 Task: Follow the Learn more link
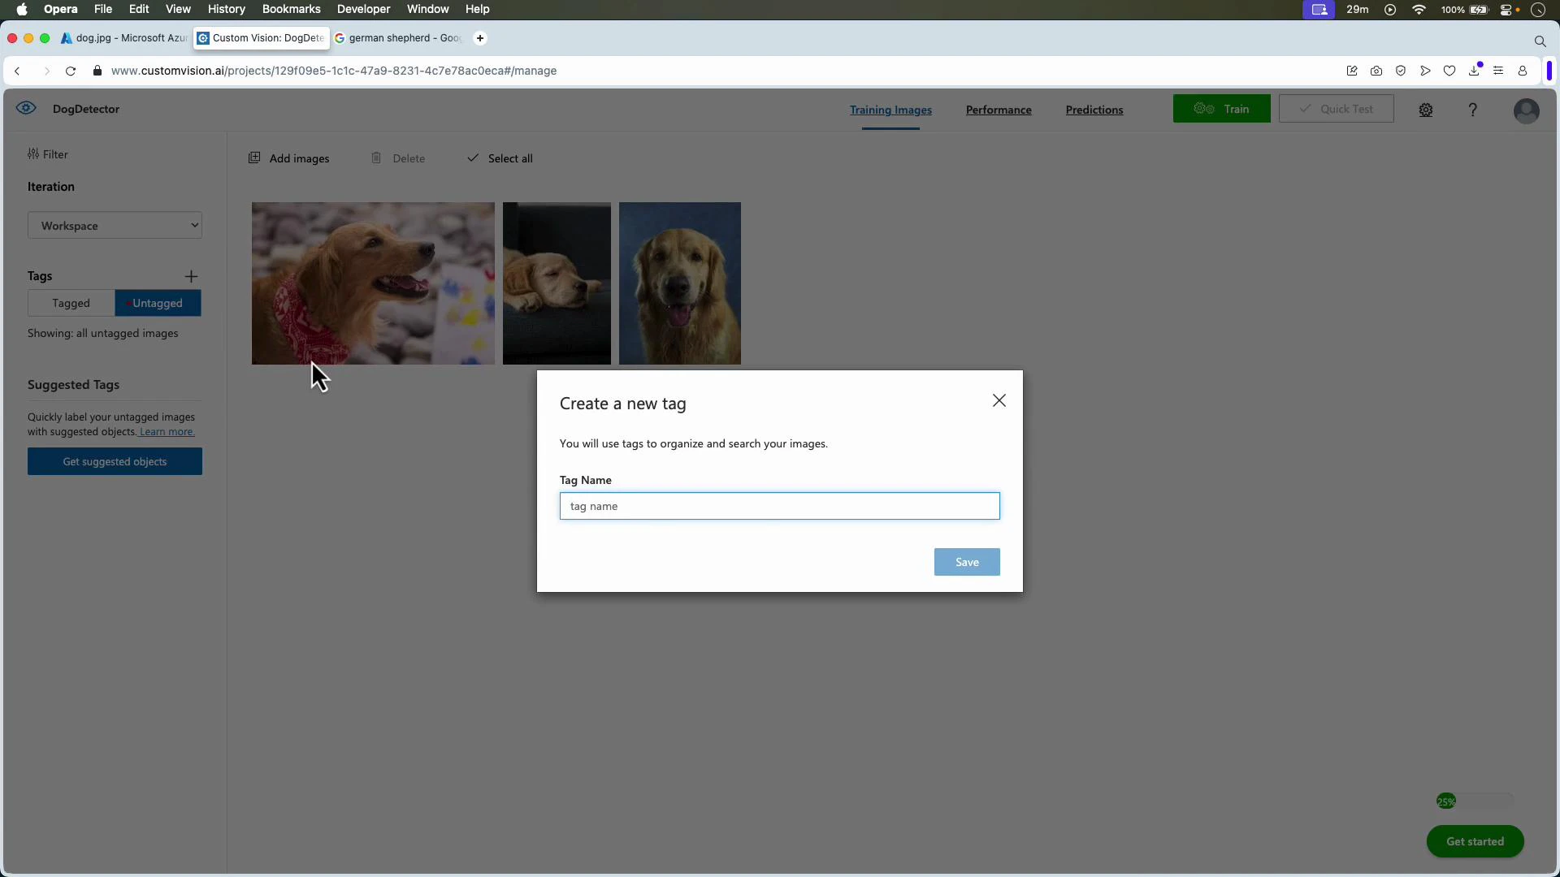point(167,432)
